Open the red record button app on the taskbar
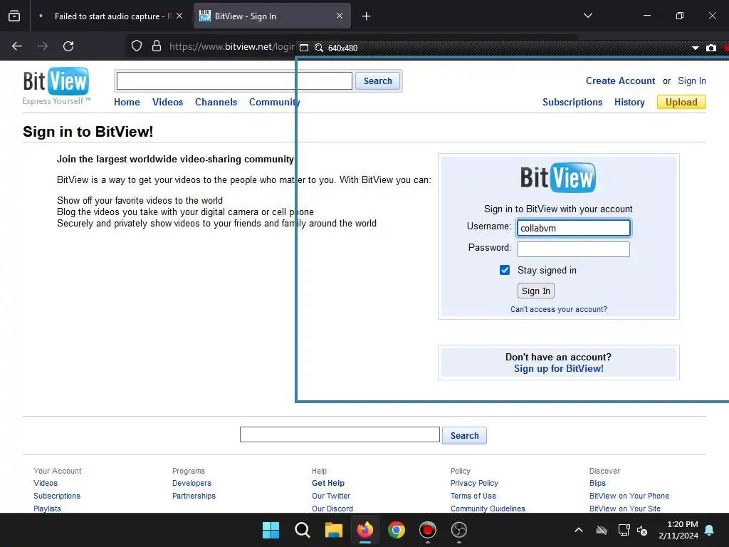Screen dimensions: 729x547 [427, 530]
